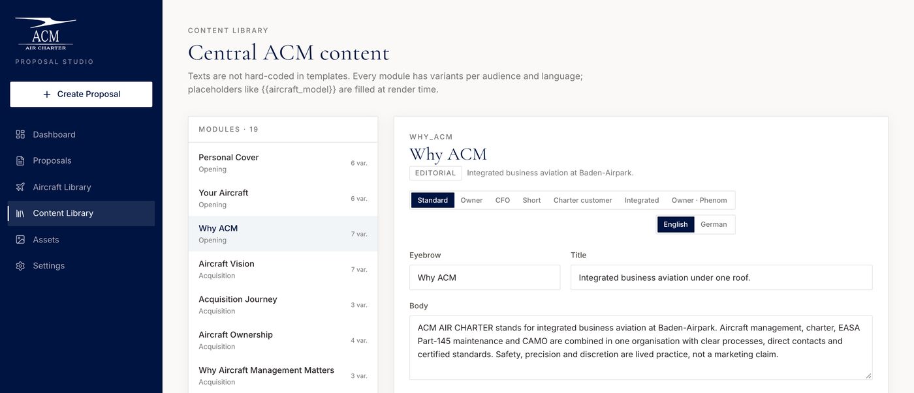Screen dimensions: 914x393
Task: Click the Proposals document icon
Action: point(20,160)
